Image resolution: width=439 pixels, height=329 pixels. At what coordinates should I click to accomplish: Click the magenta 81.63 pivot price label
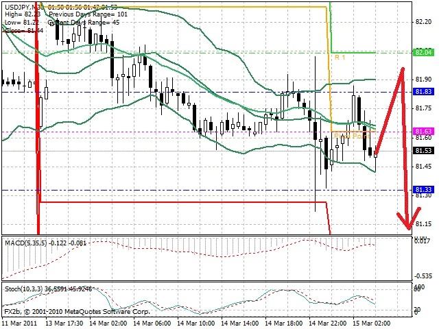point(423,132)
